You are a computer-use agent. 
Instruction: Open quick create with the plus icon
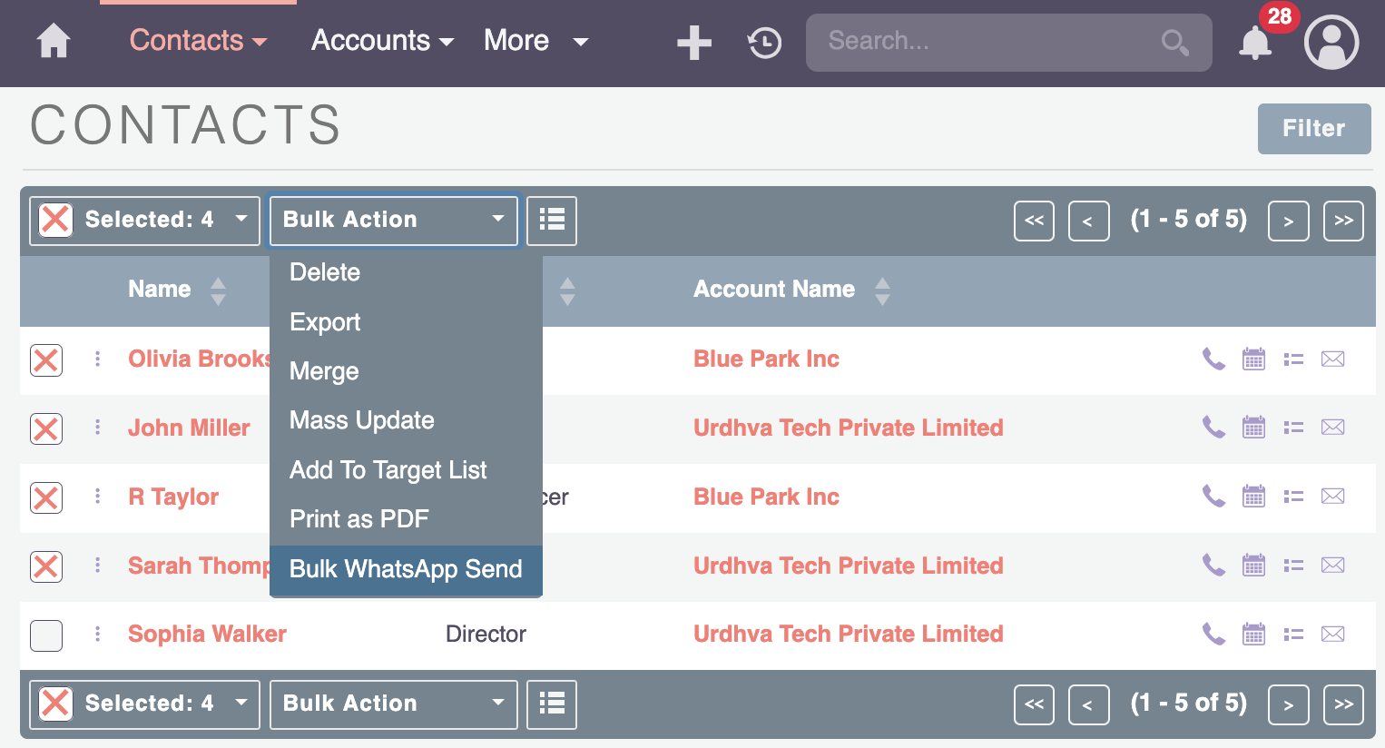coord(693,42)
